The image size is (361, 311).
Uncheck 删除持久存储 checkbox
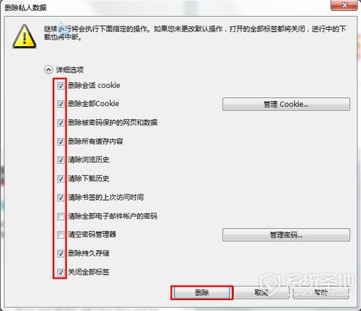pos(61,253)
